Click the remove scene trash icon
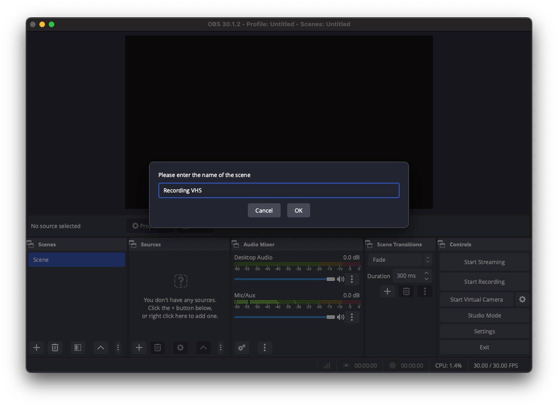This screenshot has width=558, height=407. tap(55, 348)
